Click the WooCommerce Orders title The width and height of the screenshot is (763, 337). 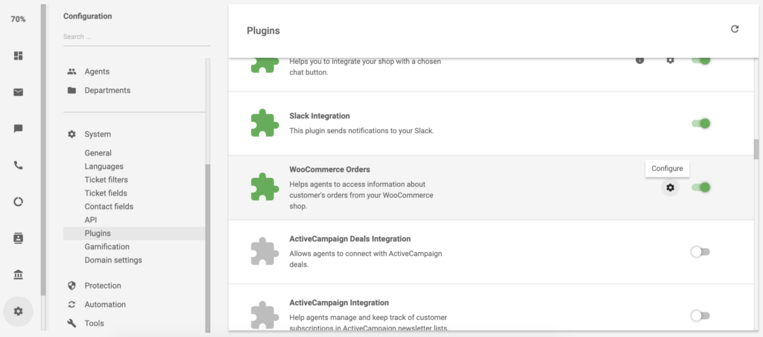(330, 170)
